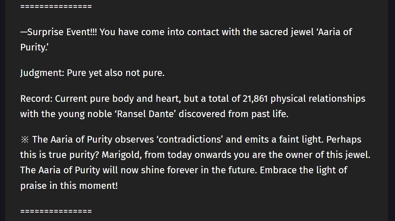Click the word 'Judgment:'
The height and width of the screenshot is (221, 395).
coord(42,73)
